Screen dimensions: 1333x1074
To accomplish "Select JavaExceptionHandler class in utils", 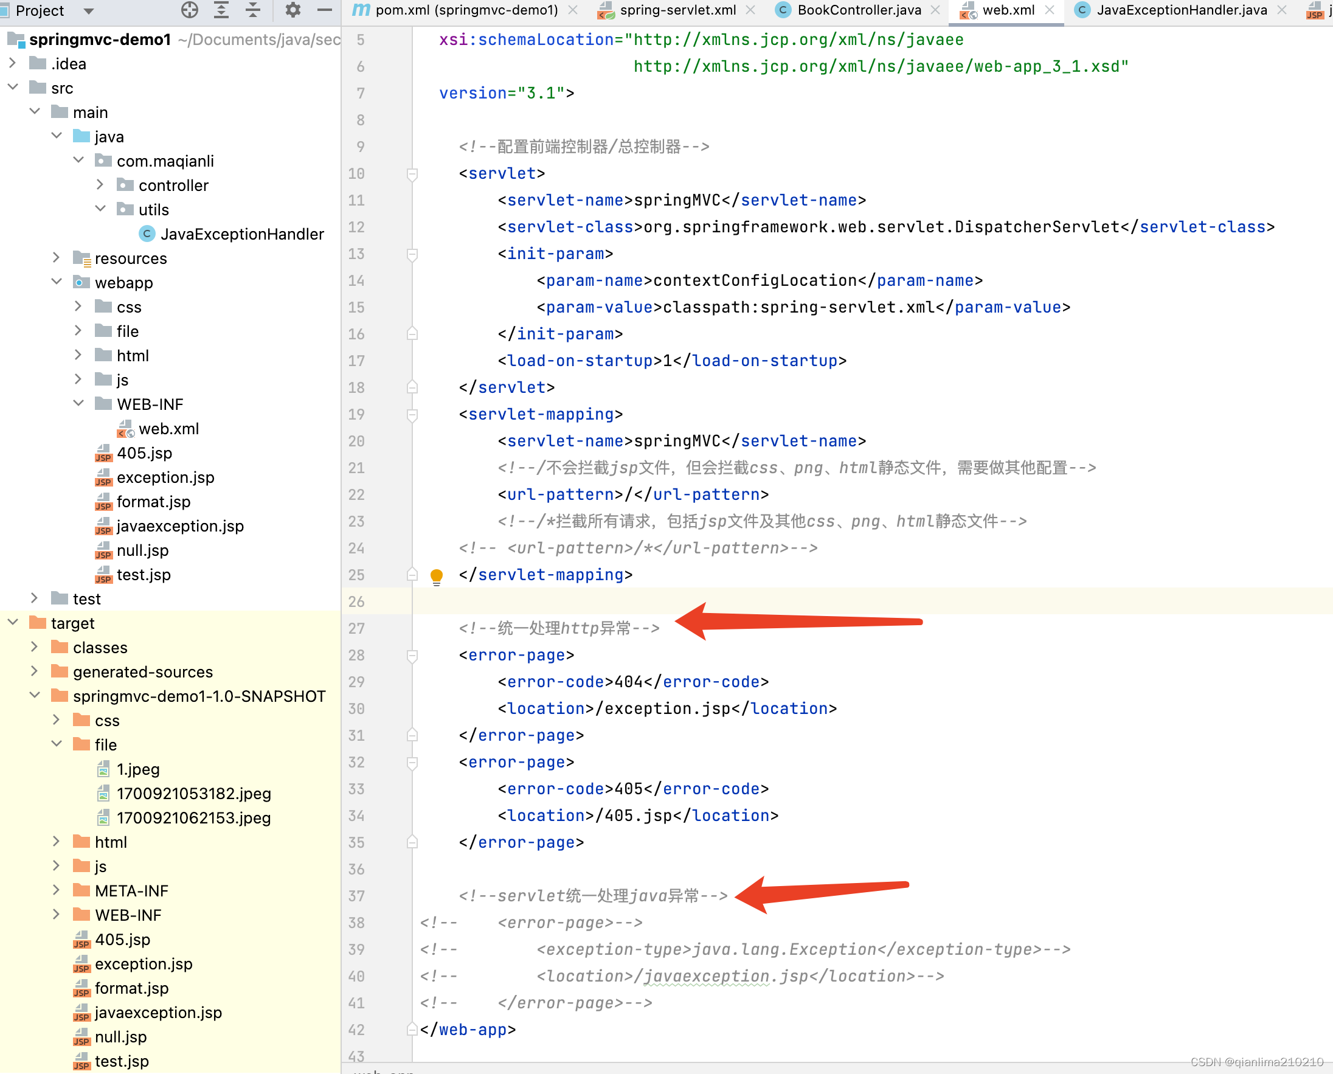I will tap(241, 234).
